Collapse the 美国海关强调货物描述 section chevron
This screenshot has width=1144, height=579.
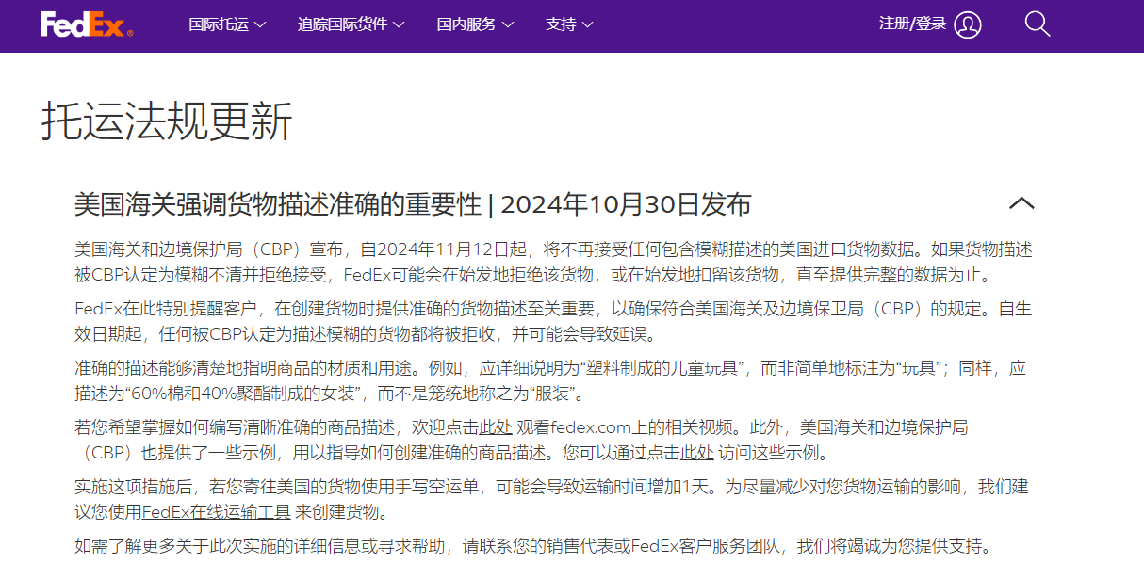tap(1021, 203)
